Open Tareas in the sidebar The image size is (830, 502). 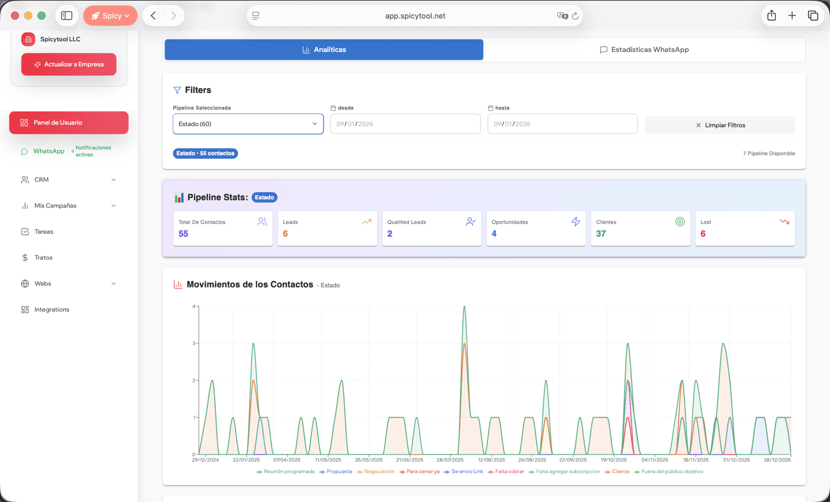[x=44, y=232]
